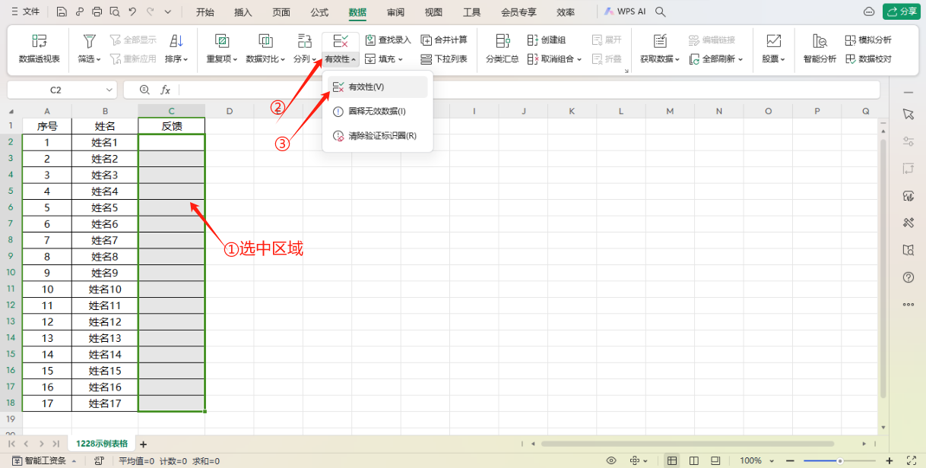This screenshot has width=926, height=468.
Task: Click the eye protection icon in status bar
Action: tap(610, 460)
